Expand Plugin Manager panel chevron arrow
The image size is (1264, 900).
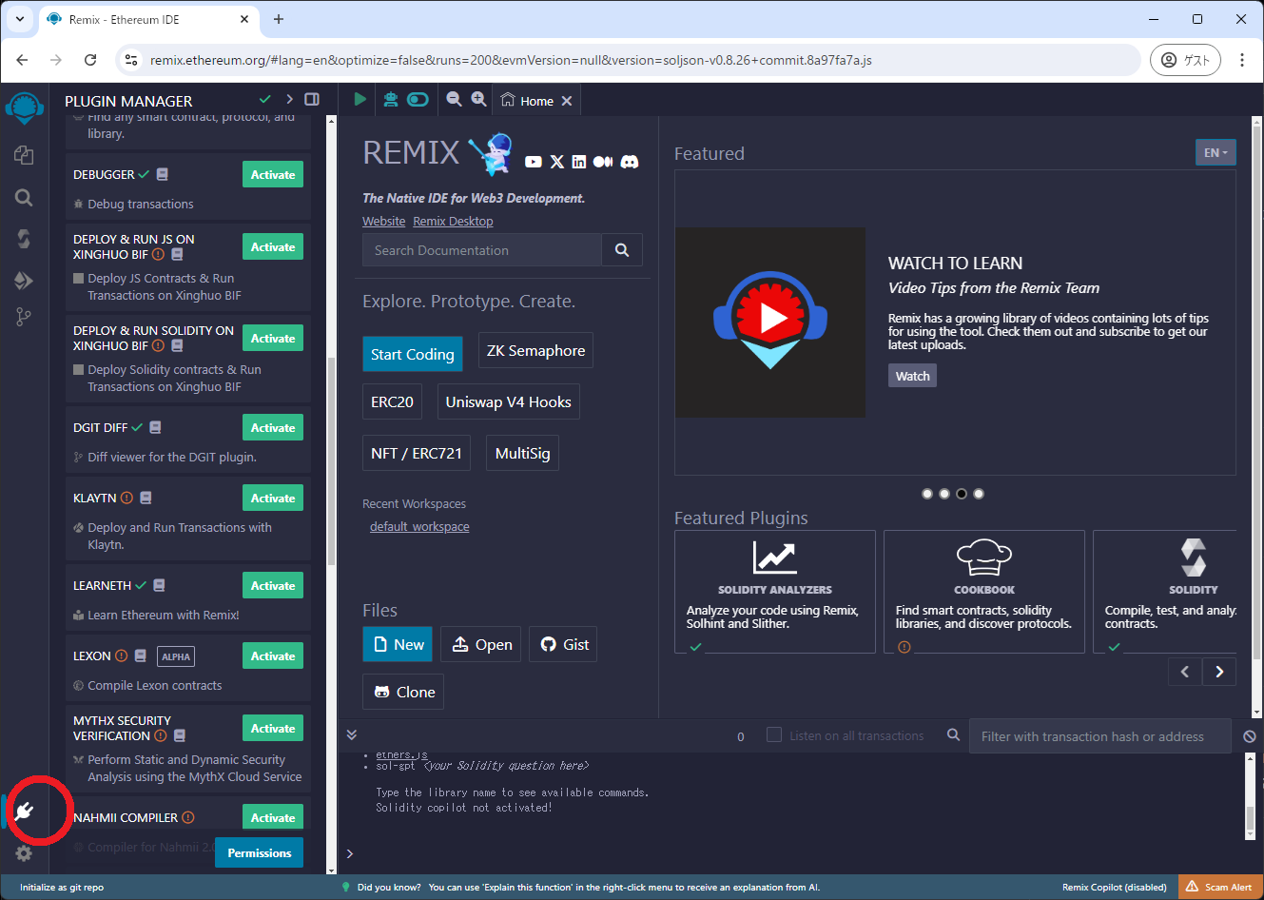289,99
